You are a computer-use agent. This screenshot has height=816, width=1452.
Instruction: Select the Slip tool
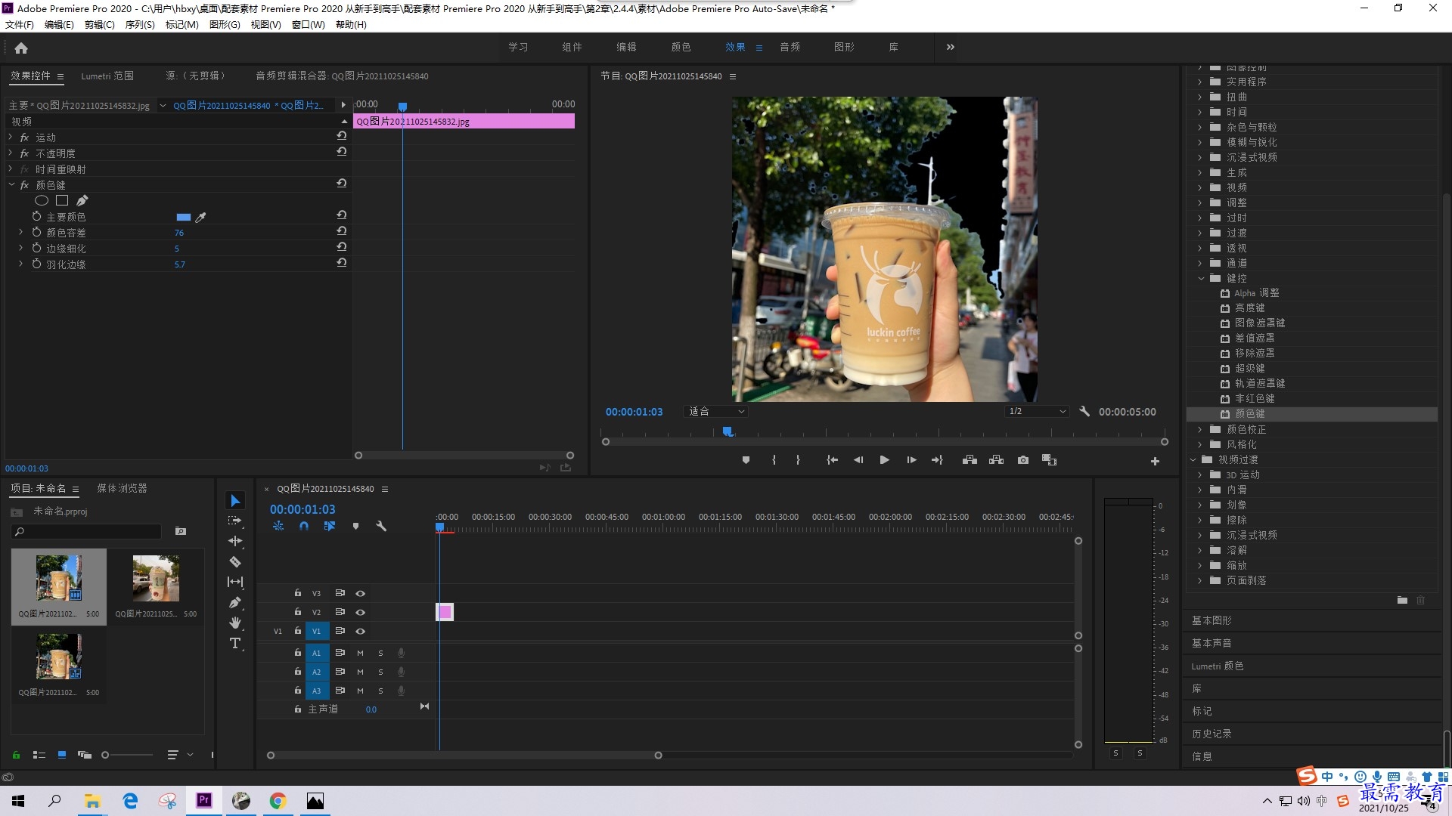click(235, 582)
